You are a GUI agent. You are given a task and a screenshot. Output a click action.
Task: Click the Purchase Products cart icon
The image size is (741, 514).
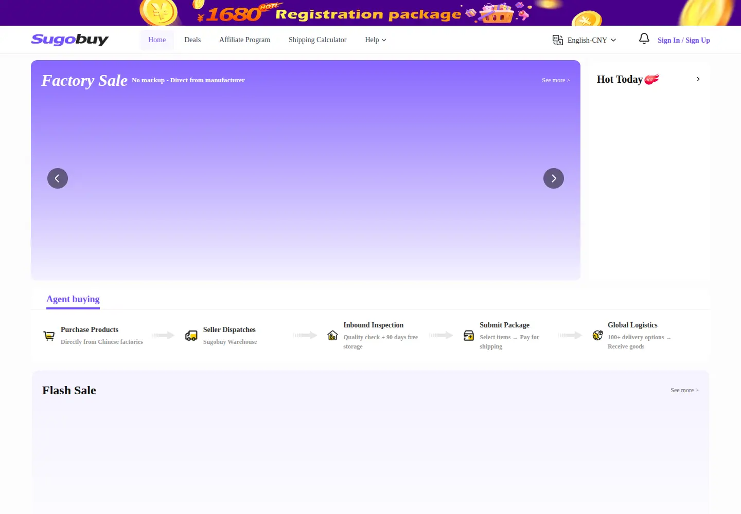[x=49, y=336]
